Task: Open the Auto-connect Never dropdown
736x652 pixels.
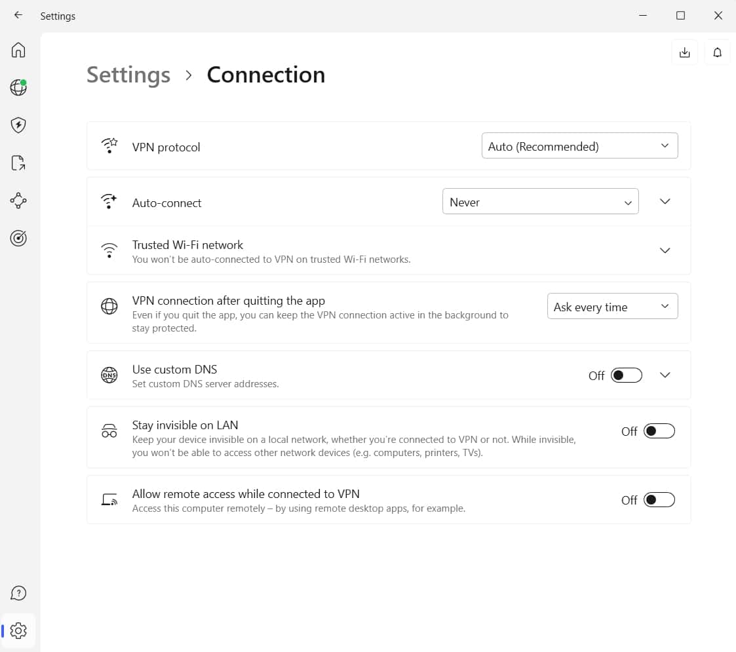Action: 540,202
